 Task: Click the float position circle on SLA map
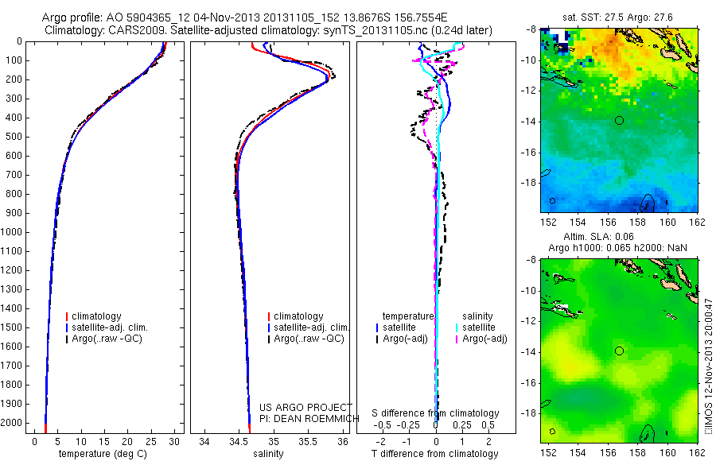(x=619, y=351)
